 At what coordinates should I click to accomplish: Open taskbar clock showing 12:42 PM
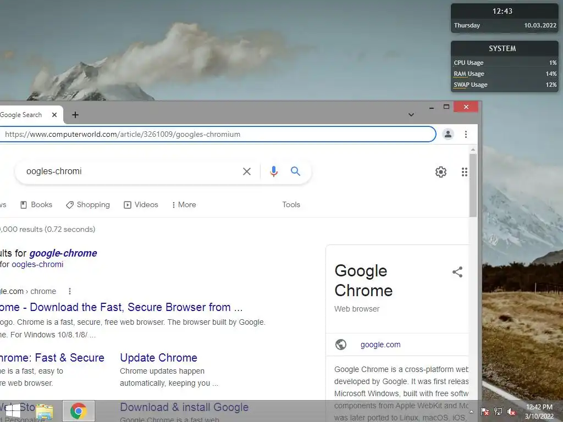coord(539,412)
